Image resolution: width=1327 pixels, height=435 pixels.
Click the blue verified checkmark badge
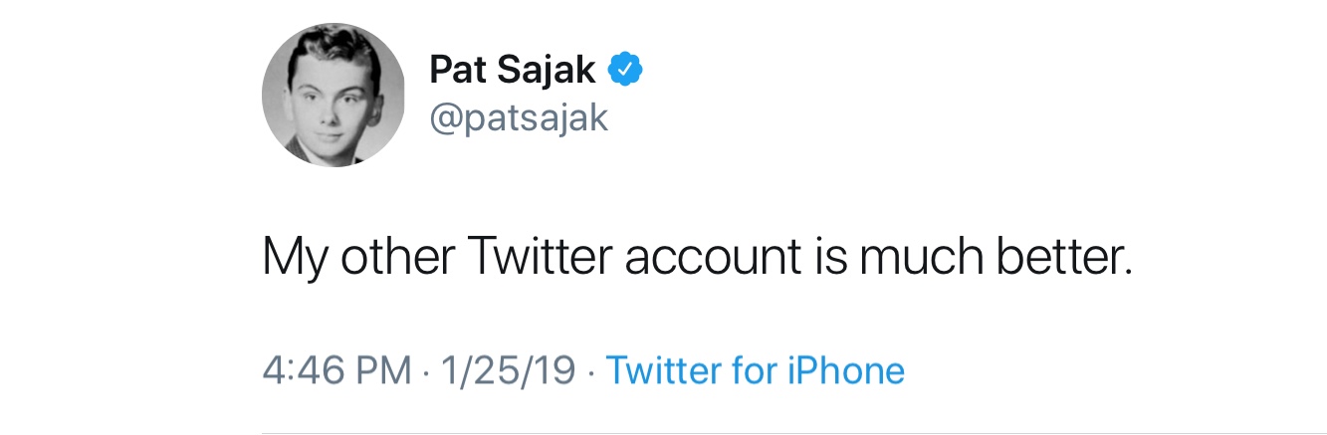626,70
